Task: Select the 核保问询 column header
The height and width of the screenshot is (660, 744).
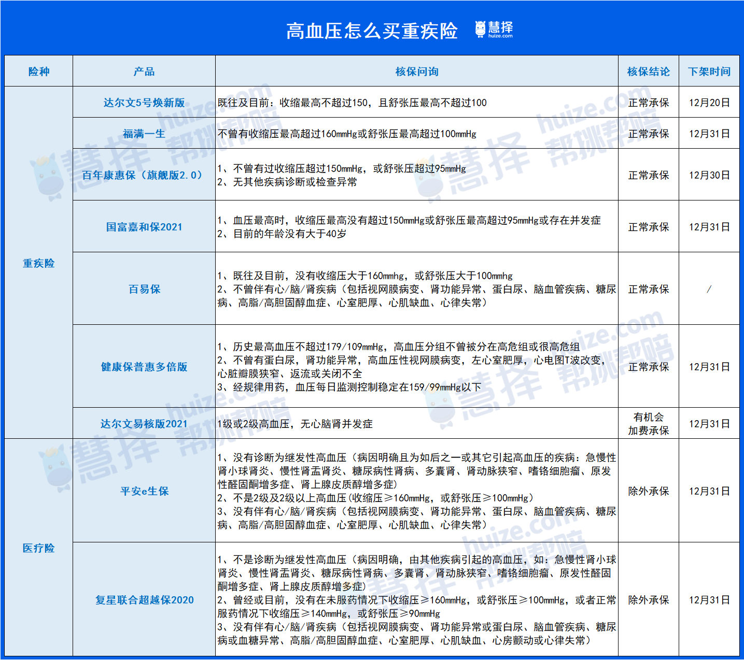Action: pyautogui.click(x=417, y=71)
